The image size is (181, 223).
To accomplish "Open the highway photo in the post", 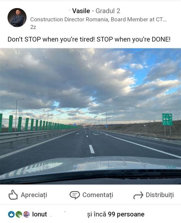I will (90, 116).
